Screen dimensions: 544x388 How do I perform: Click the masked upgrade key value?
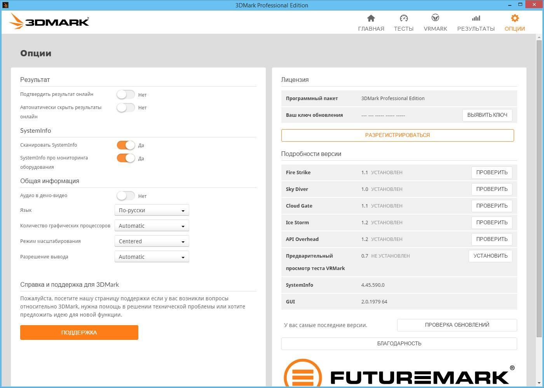(x=383, y=115)
